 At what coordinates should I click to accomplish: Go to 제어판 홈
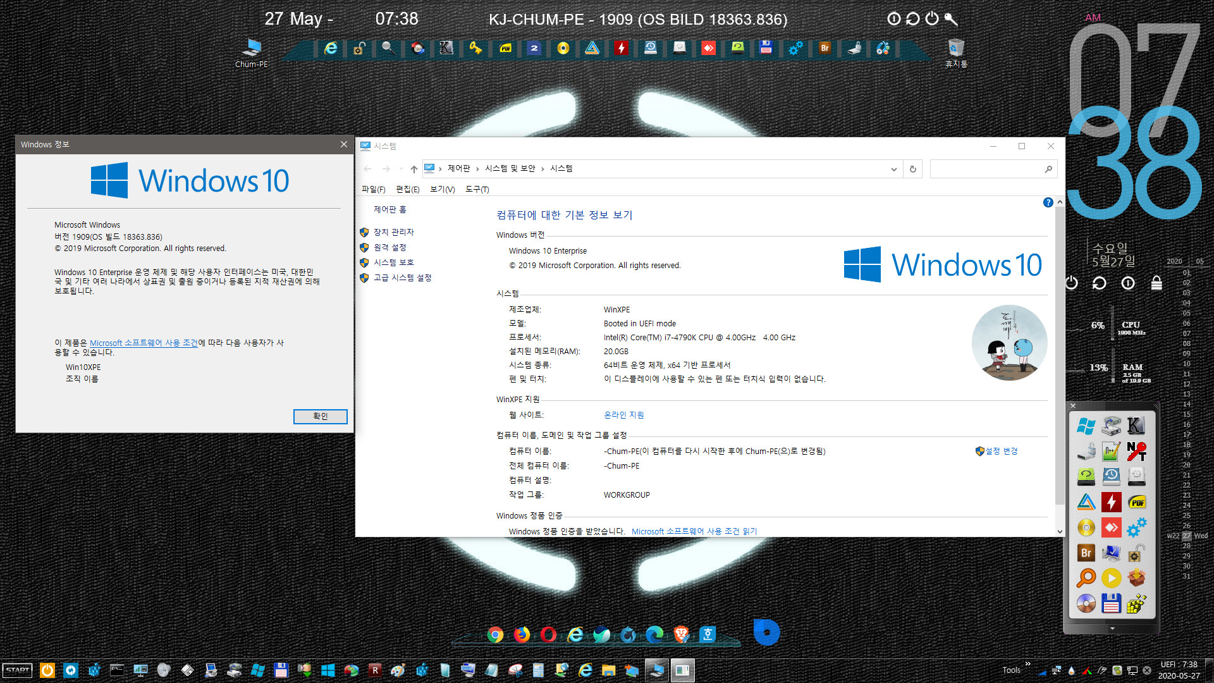click(389, 209)
